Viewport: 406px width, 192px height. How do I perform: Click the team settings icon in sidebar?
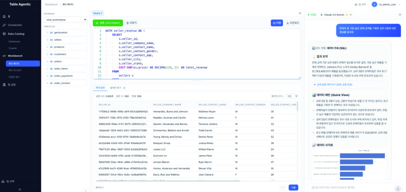click(x=4, y=85)
